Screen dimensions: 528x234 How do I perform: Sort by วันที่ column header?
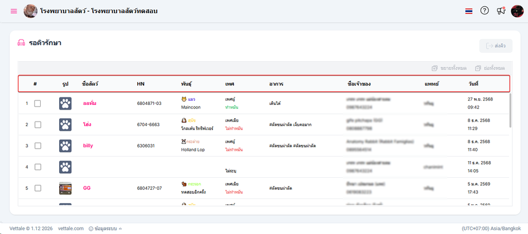473,84
